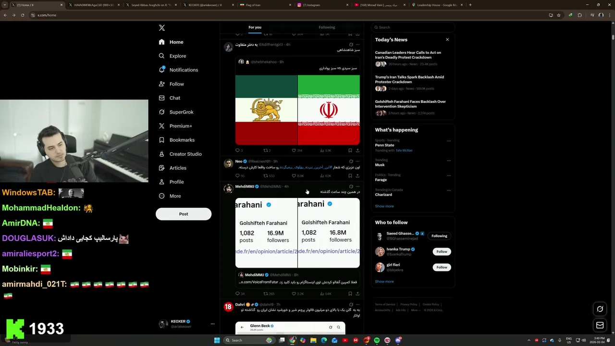
Task: Click Grok icon on Neo's post
Action: 351,161
